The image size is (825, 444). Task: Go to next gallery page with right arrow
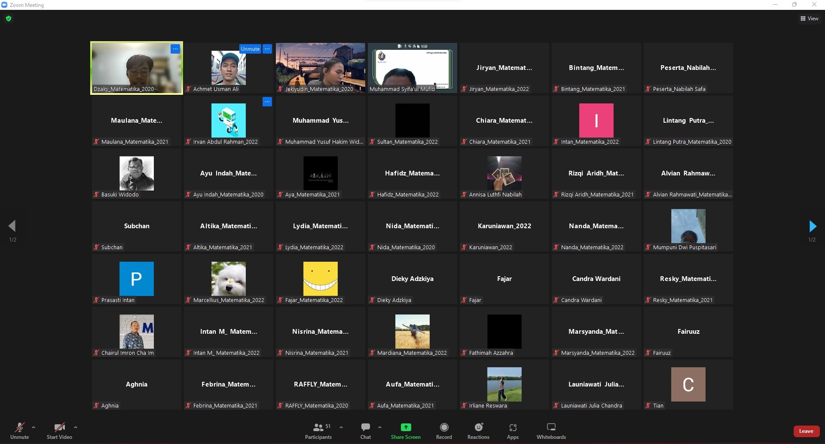[x=812, y=226]
